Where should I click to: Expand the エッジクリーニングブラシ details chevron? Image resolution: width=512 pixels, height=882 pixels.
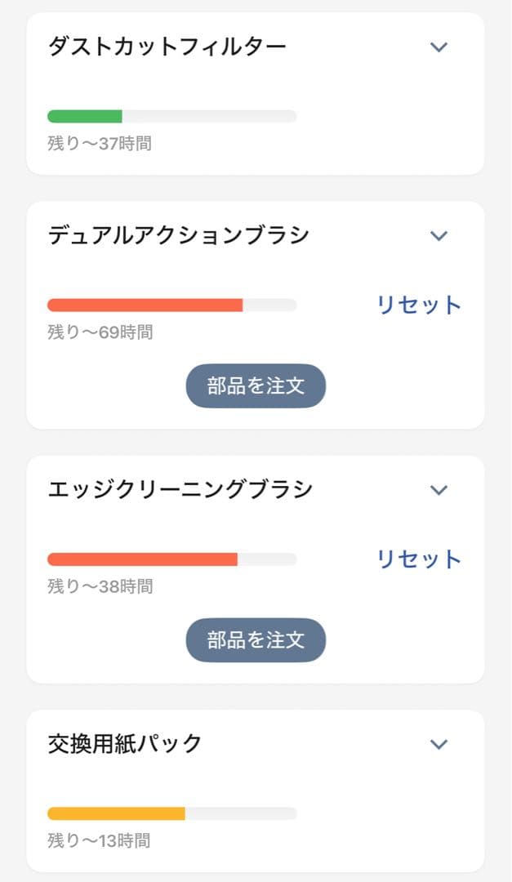[439, 490]
